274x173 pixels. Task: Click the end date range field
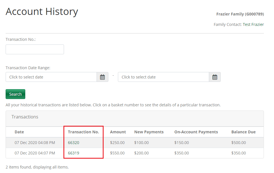[x=163, y=77]
